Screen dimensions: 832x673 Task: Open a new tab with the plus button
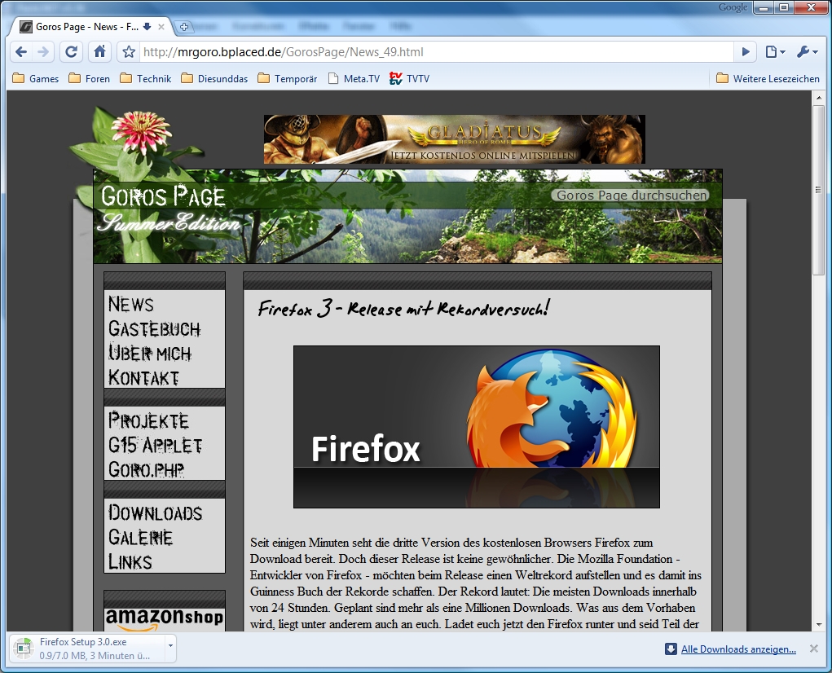(x=183, y=27)
